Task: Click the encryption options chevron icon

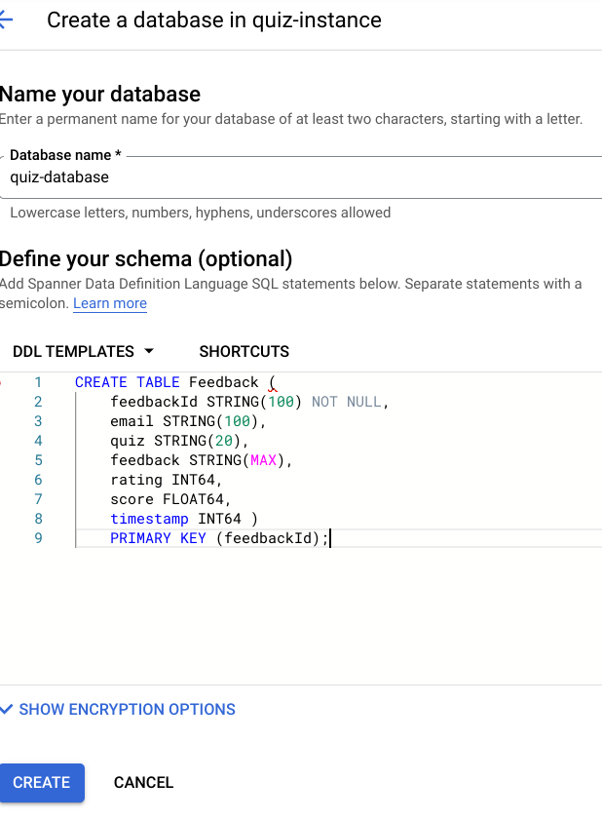Action: point(6,709)
